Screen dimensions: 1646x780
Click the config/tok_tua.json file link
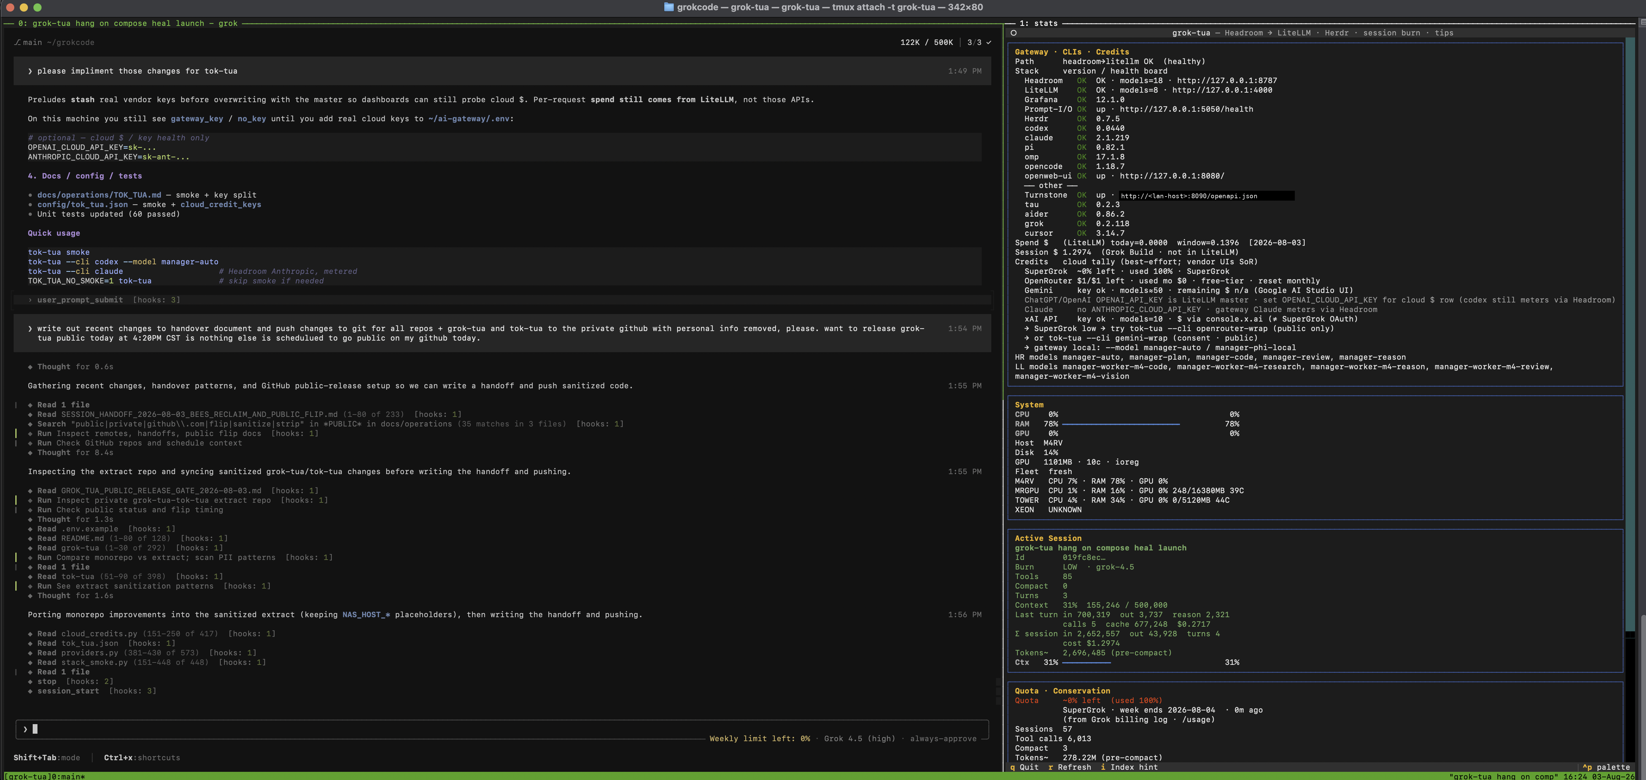82,204
